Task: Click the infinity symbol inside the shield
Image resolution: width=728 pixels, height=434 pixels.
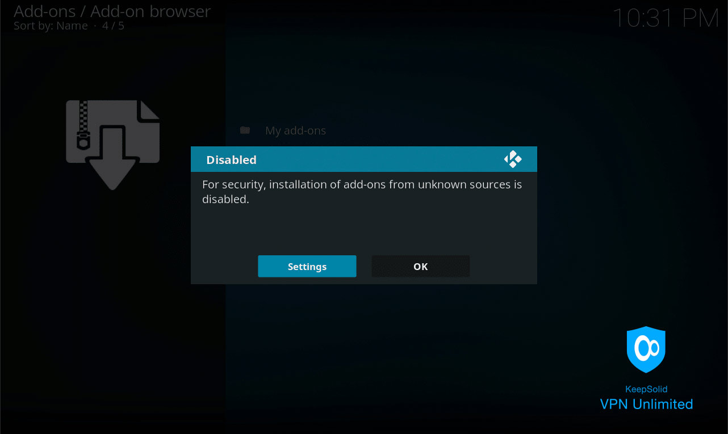Action: coord(646,348)
